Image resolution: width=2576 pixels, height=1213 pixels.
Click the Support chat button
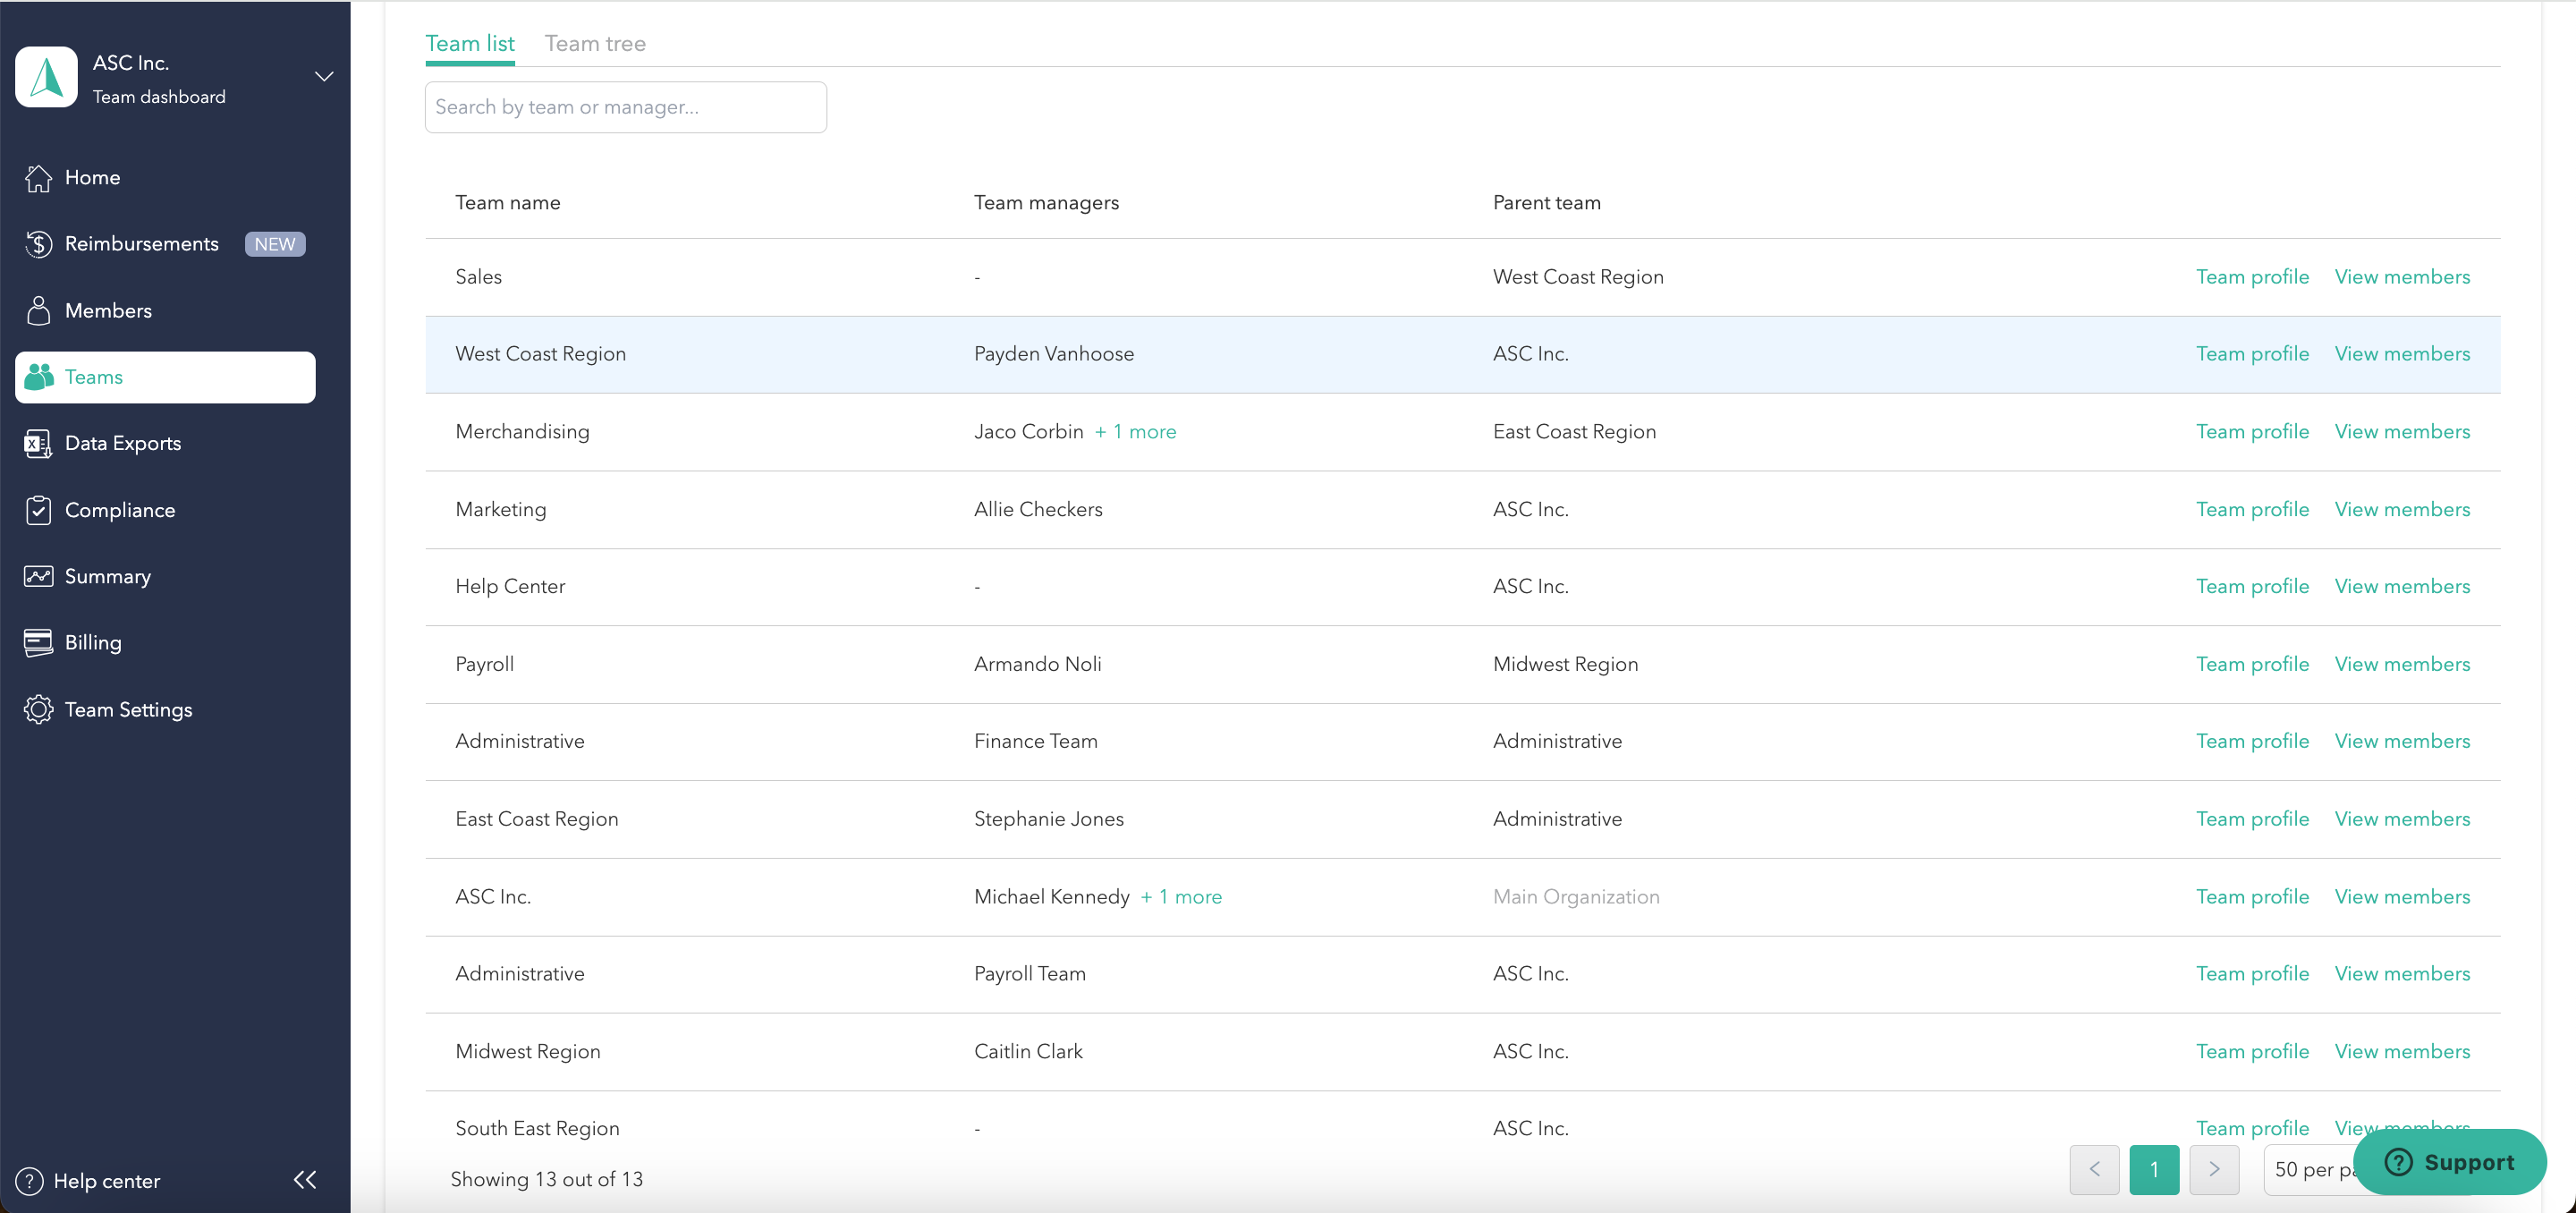[x=2449, y=1162]
